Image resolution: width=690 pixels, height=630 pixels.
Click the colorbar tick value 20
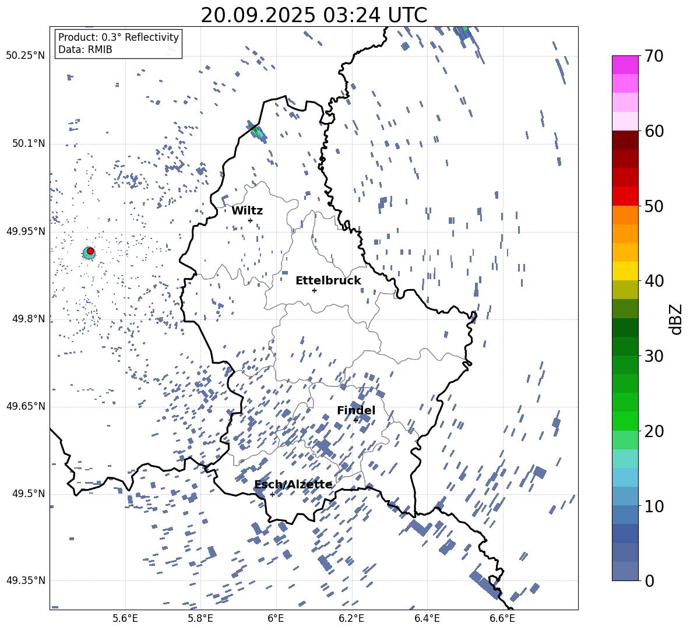(654, 431)
